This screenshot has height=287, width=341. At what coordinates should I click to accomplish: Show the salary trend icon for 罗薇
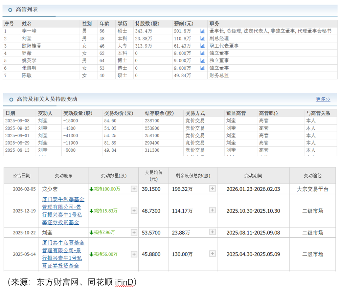pyautogui.click(x=202, y=53)
